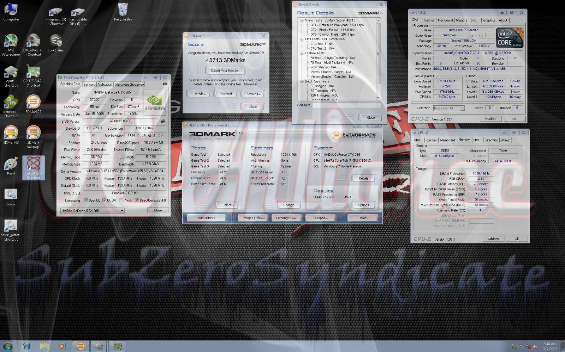Open the NVIDIA GeForce GTX 285 dropdown

92,211
